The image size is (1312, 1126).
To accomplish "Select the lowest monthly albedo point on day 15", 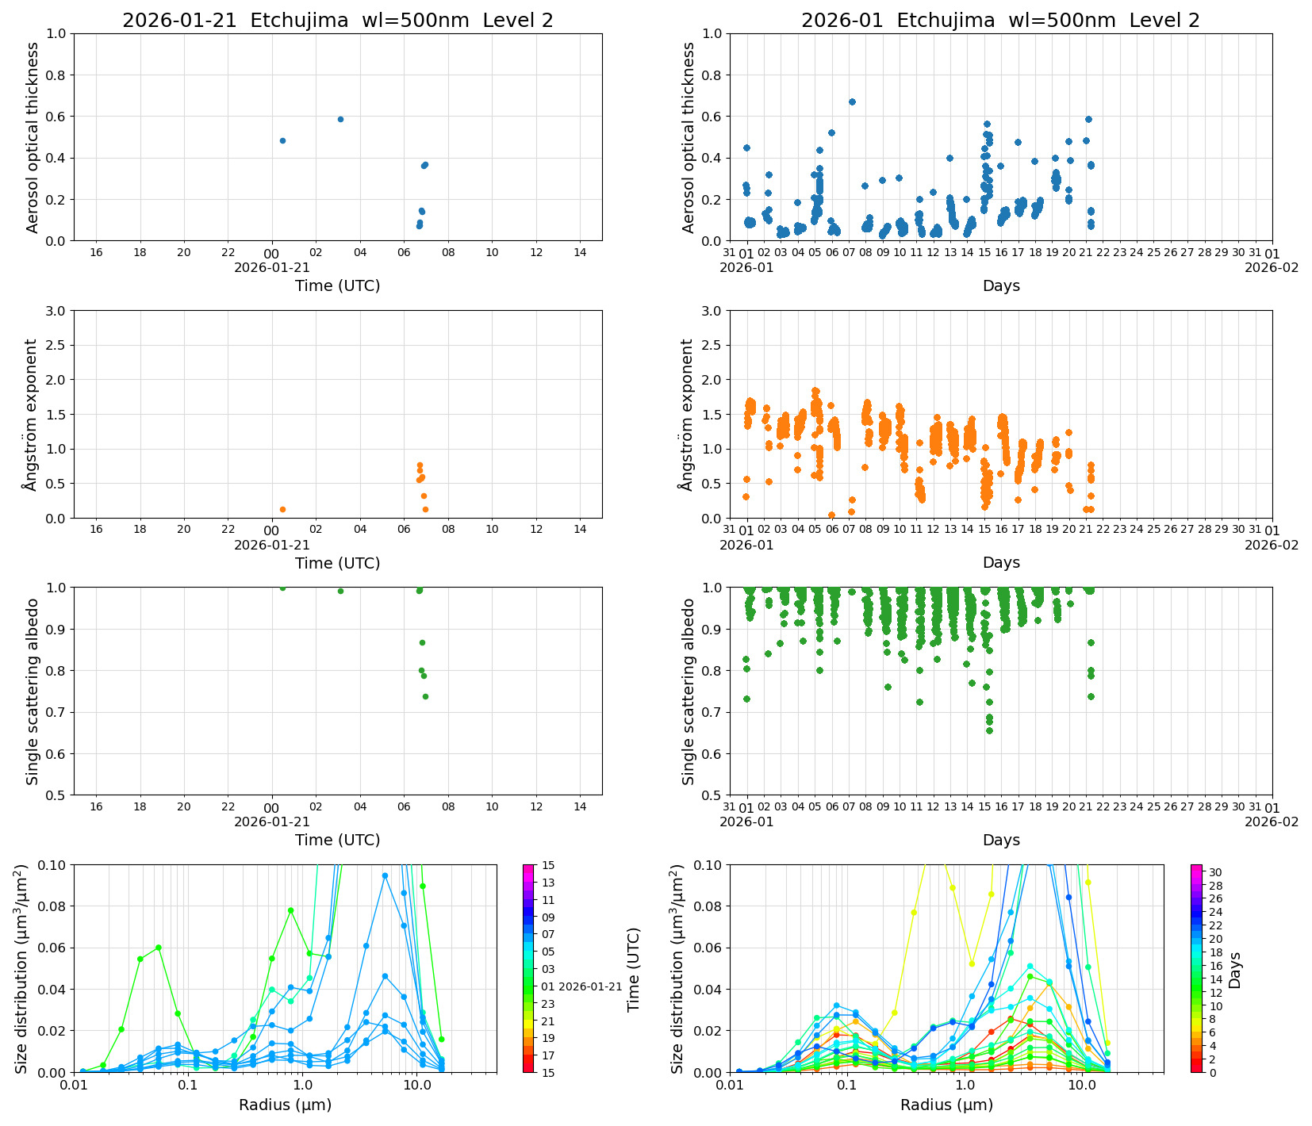I will click(989, 730).
